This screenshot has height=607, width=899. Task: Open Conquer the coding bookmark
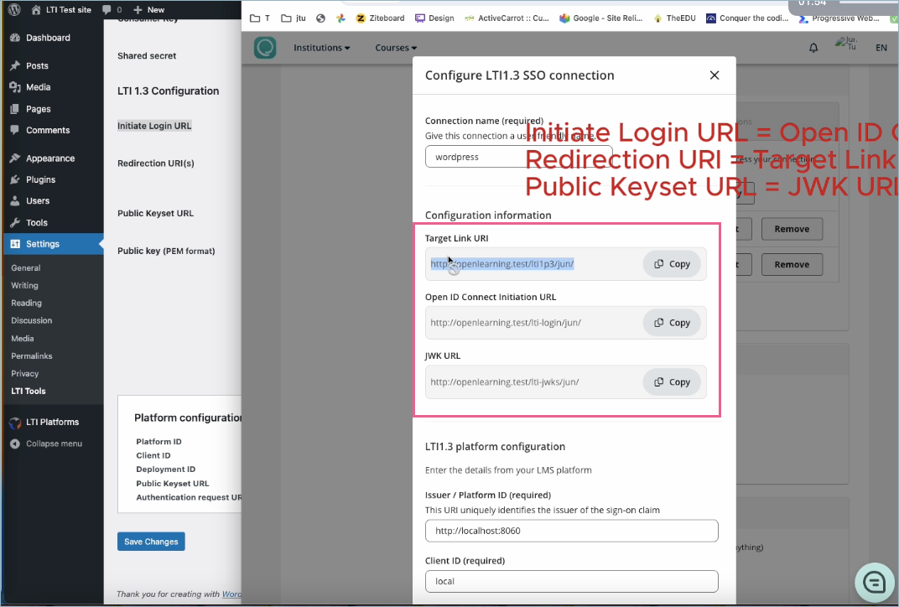(747, 18)
